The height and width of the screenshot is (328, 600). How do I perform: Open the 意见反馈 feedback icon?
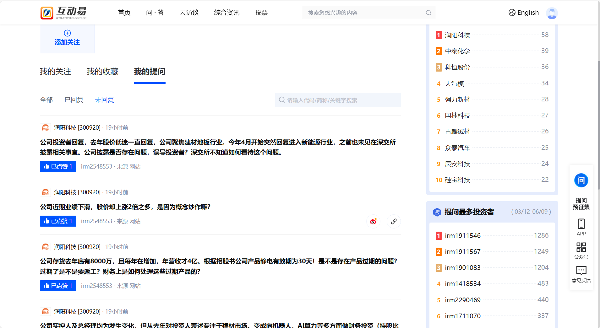coord(581,270)
